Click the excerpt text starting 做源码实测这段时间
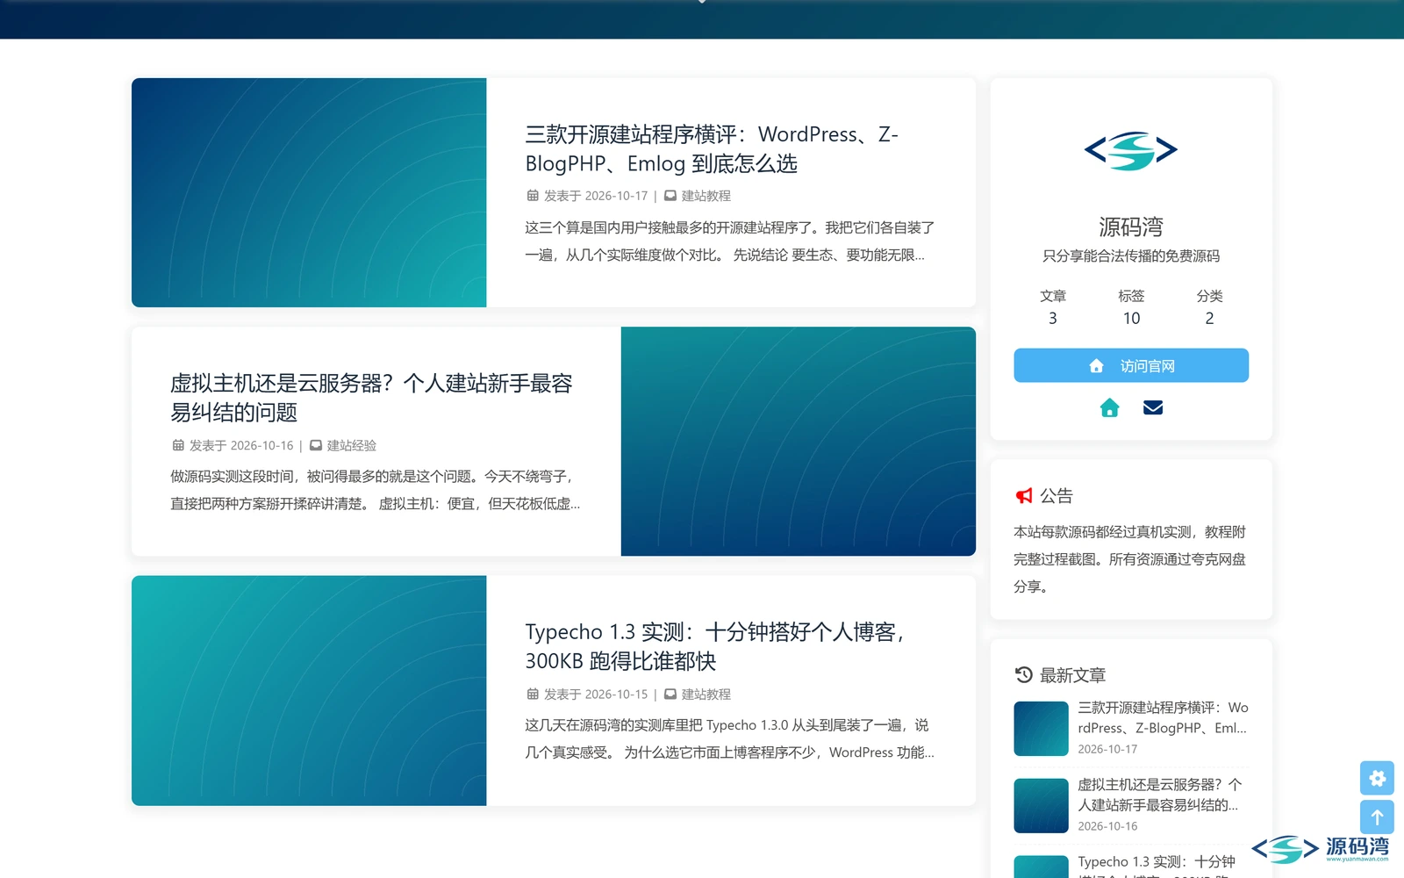Image resolution: width=1404 pixels, height=878 pixels. (375, 490)
